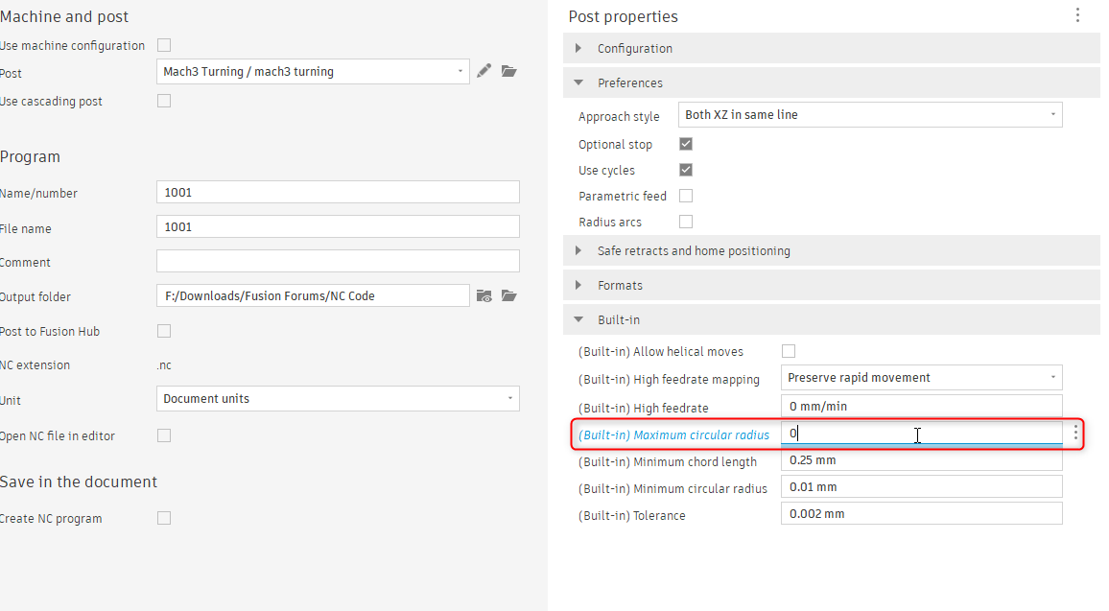Enable Use machine configuration checkbox
Screen dimensions: 1109x611
(164, 45)
